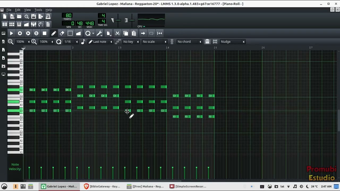Create a new project with the blank page icon
This screenshot has width=340, height=191.
5,16
